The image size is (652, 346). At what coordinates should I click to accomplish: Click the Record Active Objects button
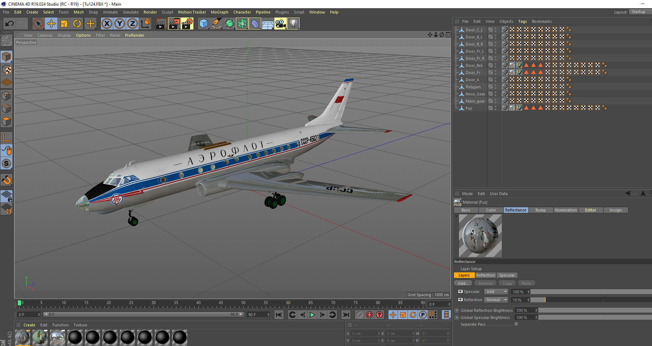359,315
